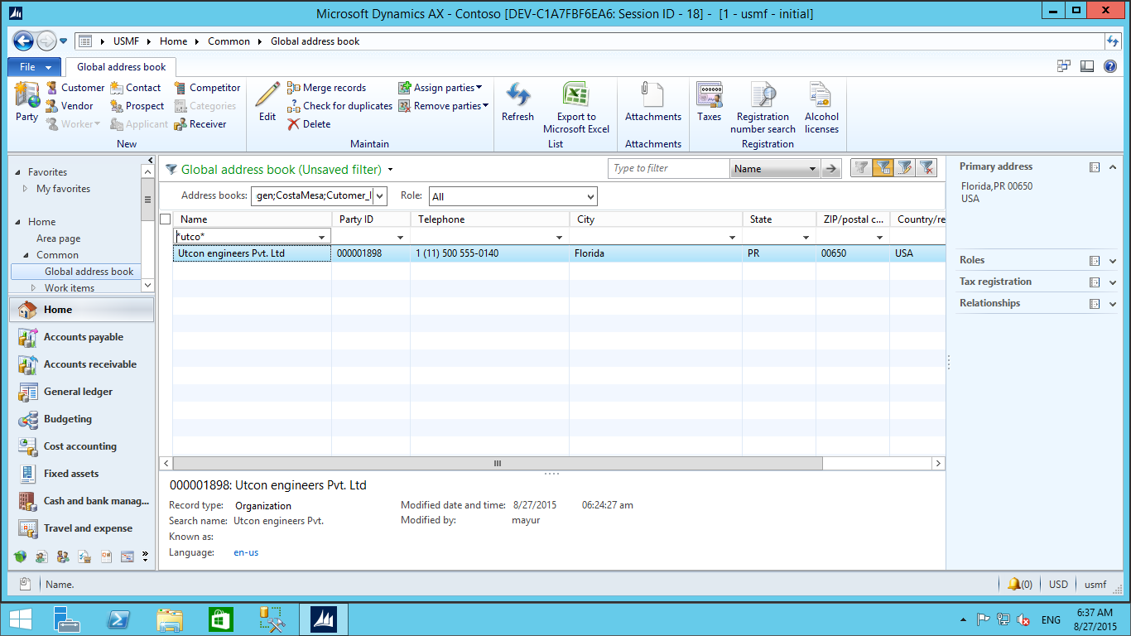Viewport: 1131px width, 636px height.
Task: Open PowerShell from taskbar
Action: pyautogui.click(x=118, y=619)
